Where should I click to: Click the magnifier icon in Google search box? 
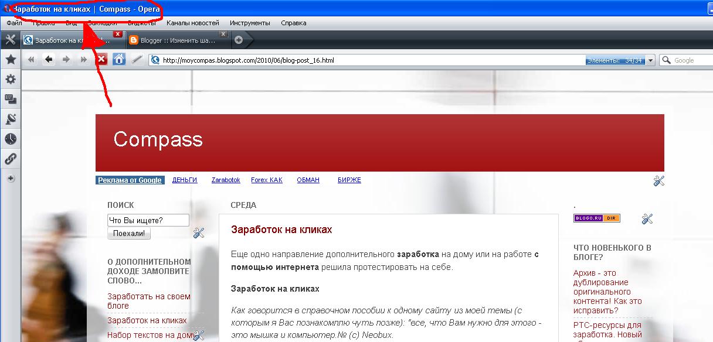[x=667, y=60]
